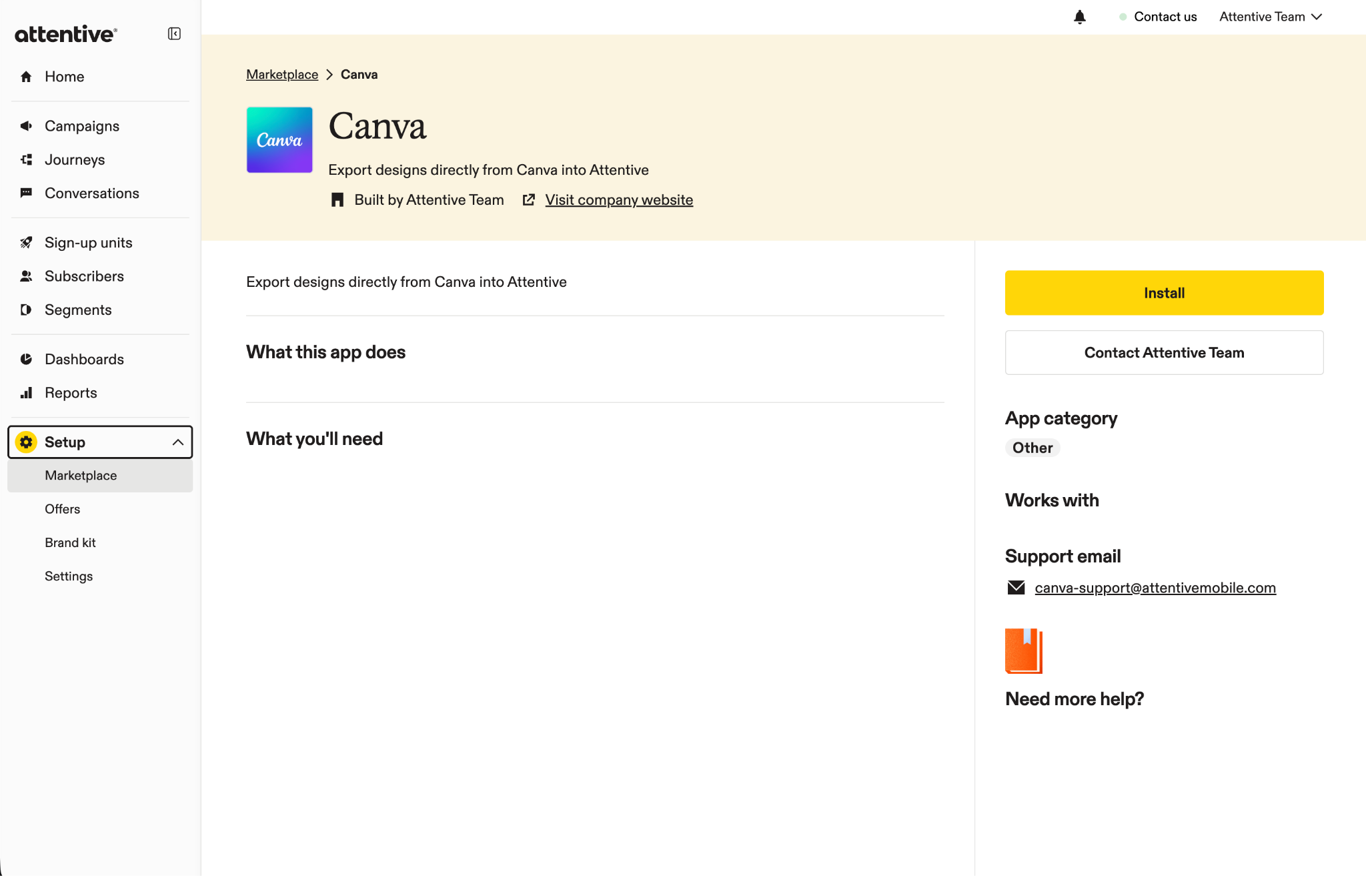Collapse the Setup section chevron
Screen dimensions: 1366x876
177,442
